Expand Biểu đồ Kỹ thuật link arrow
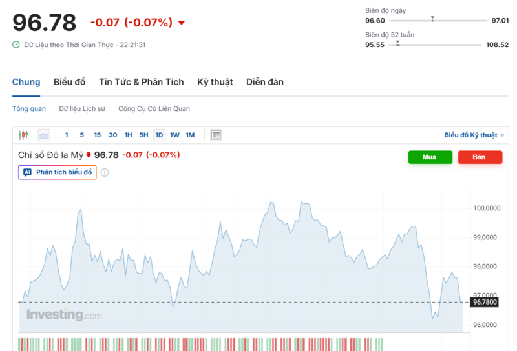517x351 pixels. 502,135
